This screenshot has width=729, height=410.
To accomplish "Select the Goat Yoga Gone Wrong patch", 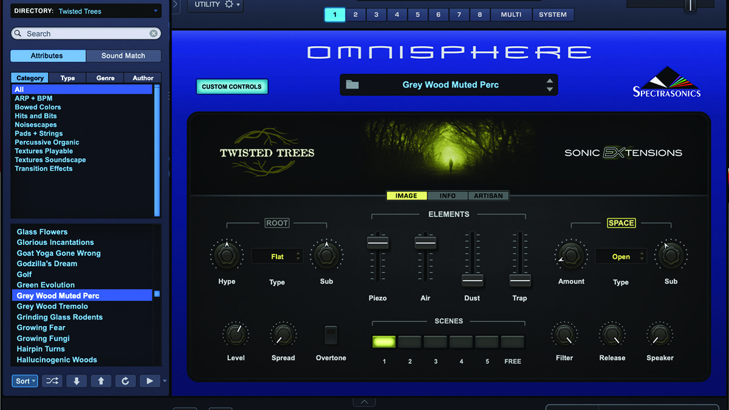I will pos(58,253).
